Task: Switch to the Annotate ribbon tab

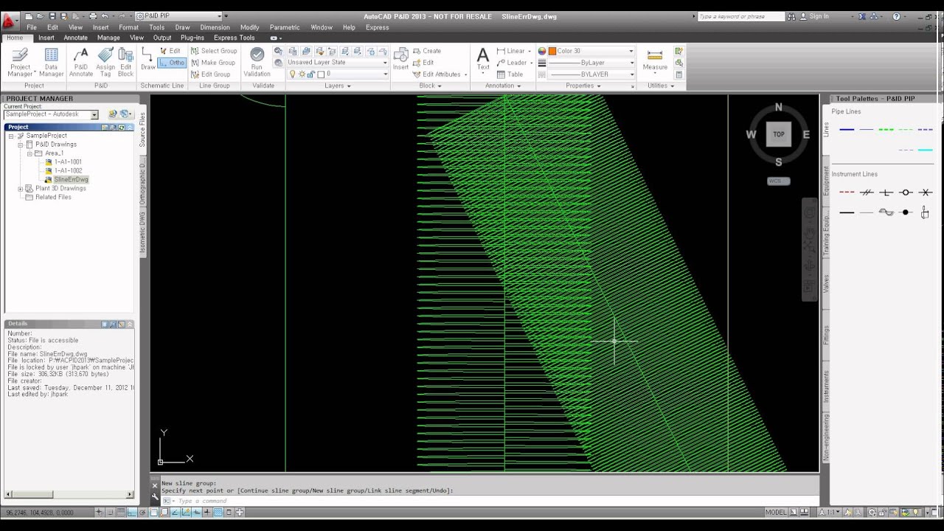Action: tap(75, 38)
